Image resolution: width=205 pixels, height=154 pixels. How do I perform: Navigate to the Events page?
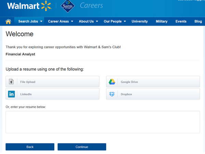(x=181, y=21)
